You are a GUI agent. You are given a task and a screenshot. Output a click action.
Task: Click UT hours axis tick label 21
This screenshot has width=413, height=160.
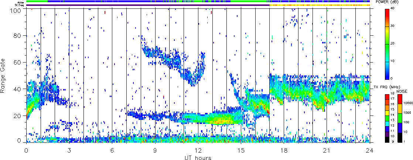(x=327, y=150)
